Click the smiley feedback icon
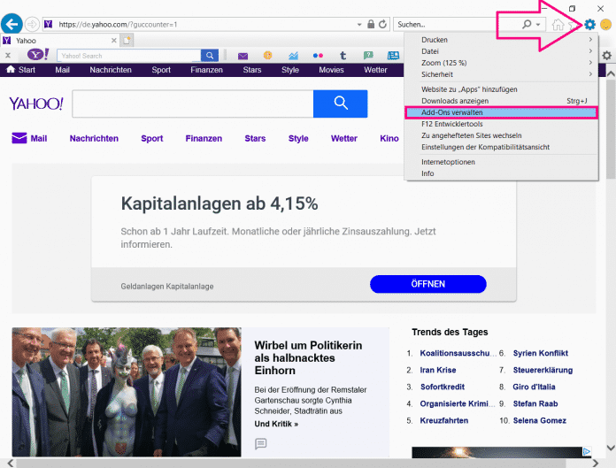This screenshot has width=616, height=468. pyautogui.click(x=606, y=24)
